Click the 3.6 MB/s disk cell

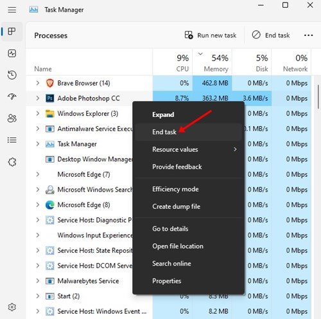(x=255, y=98)
